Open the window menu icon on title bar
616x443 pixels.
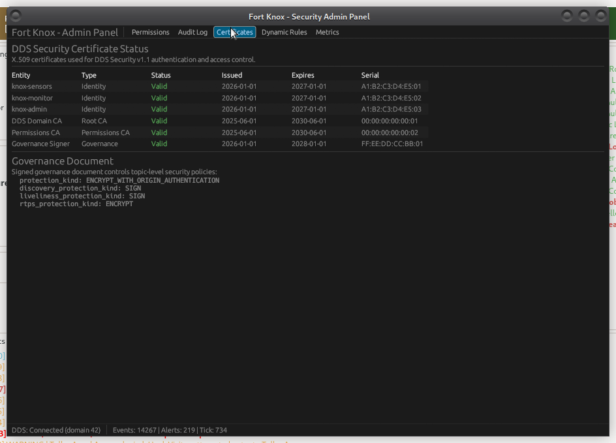point(14,16)
